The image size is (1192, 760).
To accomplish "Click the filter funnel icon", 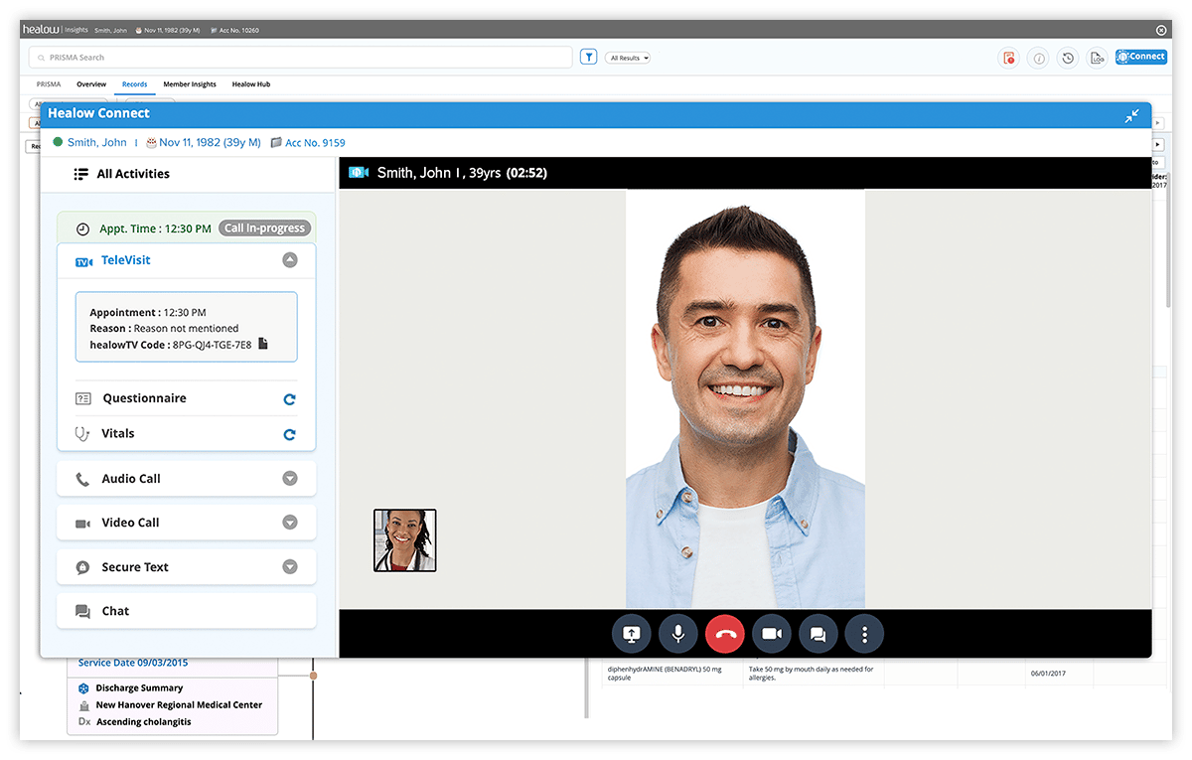I will [589, 58].
